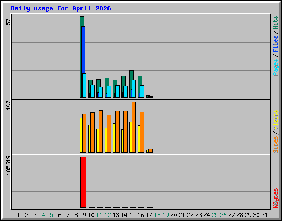
Task: Click the chart title "Daily usage for April 2026"
Action: pos(61,8)
